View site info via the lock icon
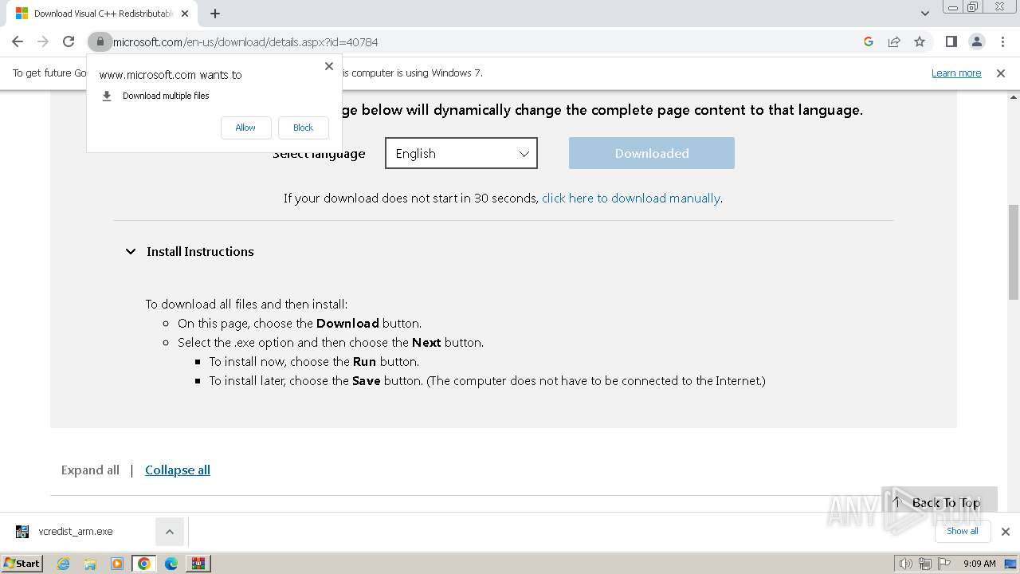This screenshot has height=574, width=1020. click(x=100, y=41)
